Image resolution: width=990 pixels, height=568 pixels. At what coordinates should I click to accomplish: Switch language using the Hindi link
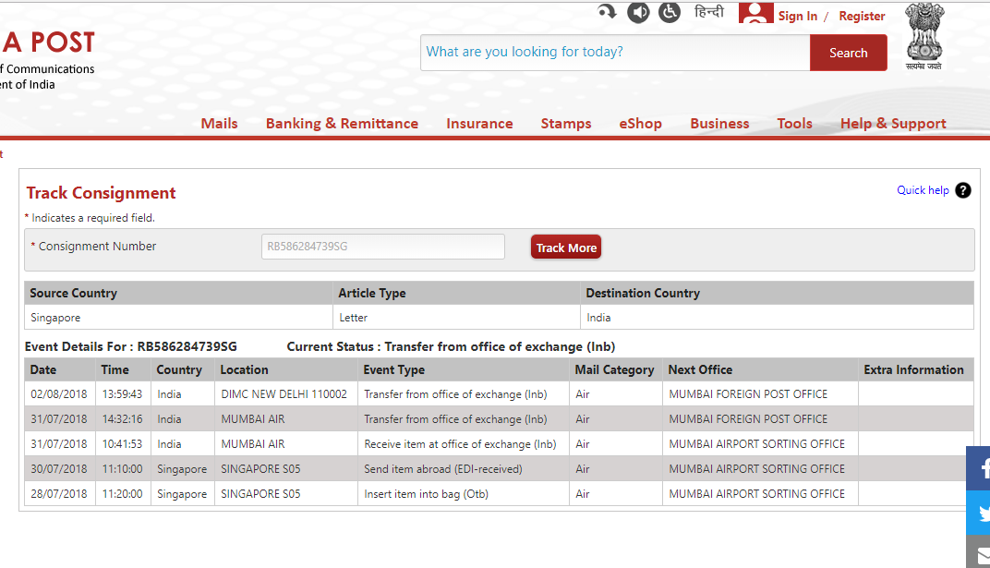708,12
